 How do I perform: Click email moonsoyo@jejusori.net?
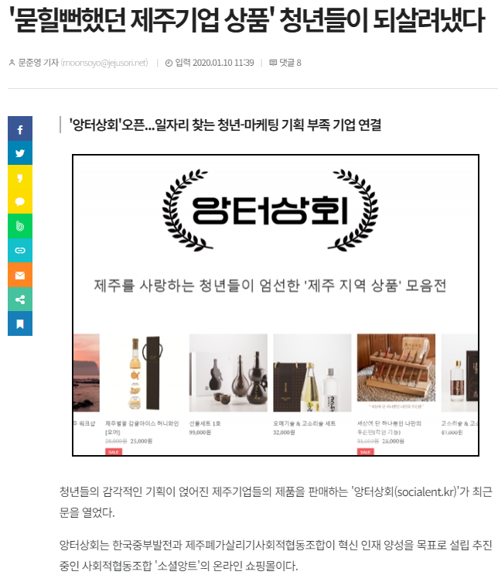click(104, 63)
